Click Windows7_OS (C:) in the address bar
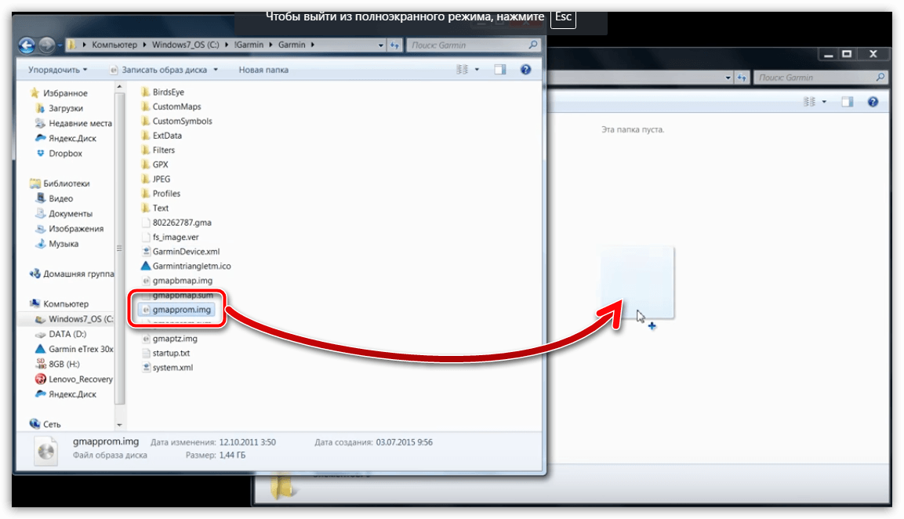 (x=186, y=45)
